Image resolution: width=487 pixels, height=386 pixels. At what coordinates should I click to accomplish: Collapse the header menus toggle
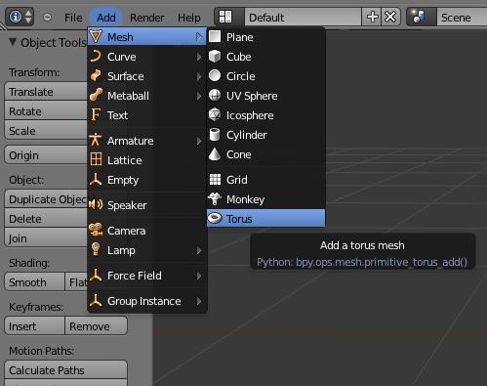coord(47,17)
